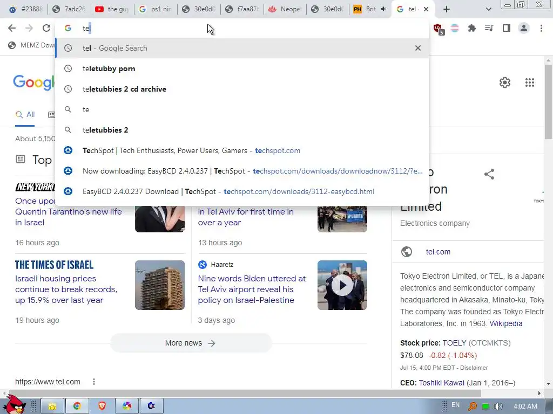The image size is (553, 414).
Task: Switch to '#23888' tab
Action: 25,9
